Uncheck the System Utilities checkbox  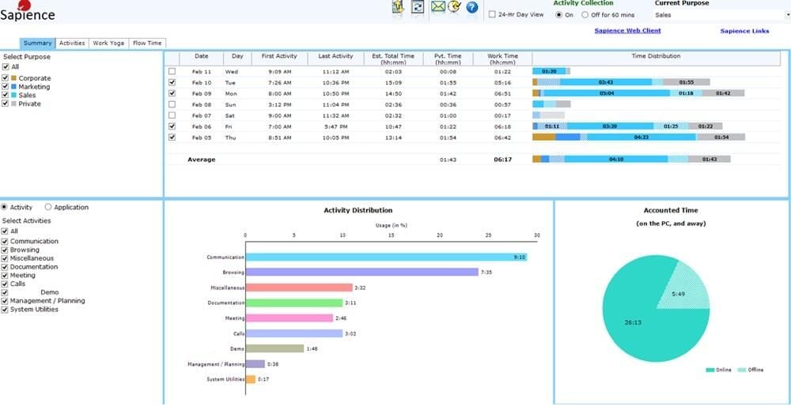coord(5,310)
